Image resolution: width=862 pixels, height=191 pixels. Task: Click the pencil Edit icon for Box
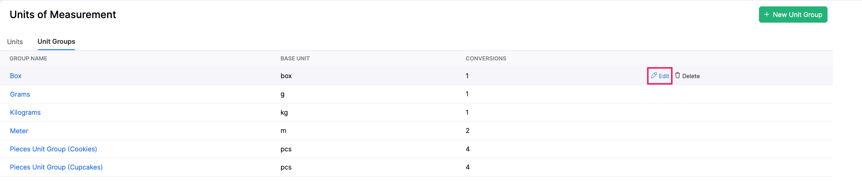click(x=654, y=75)
